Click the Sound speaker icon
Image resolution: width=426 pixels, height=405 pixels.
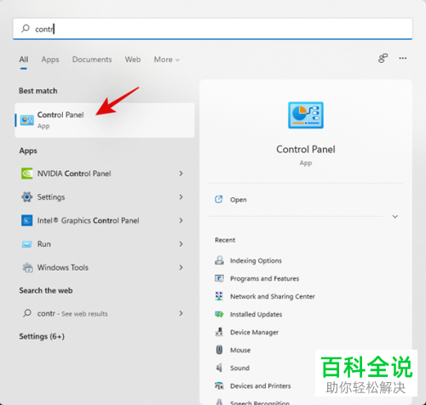(x=219, y=368)
